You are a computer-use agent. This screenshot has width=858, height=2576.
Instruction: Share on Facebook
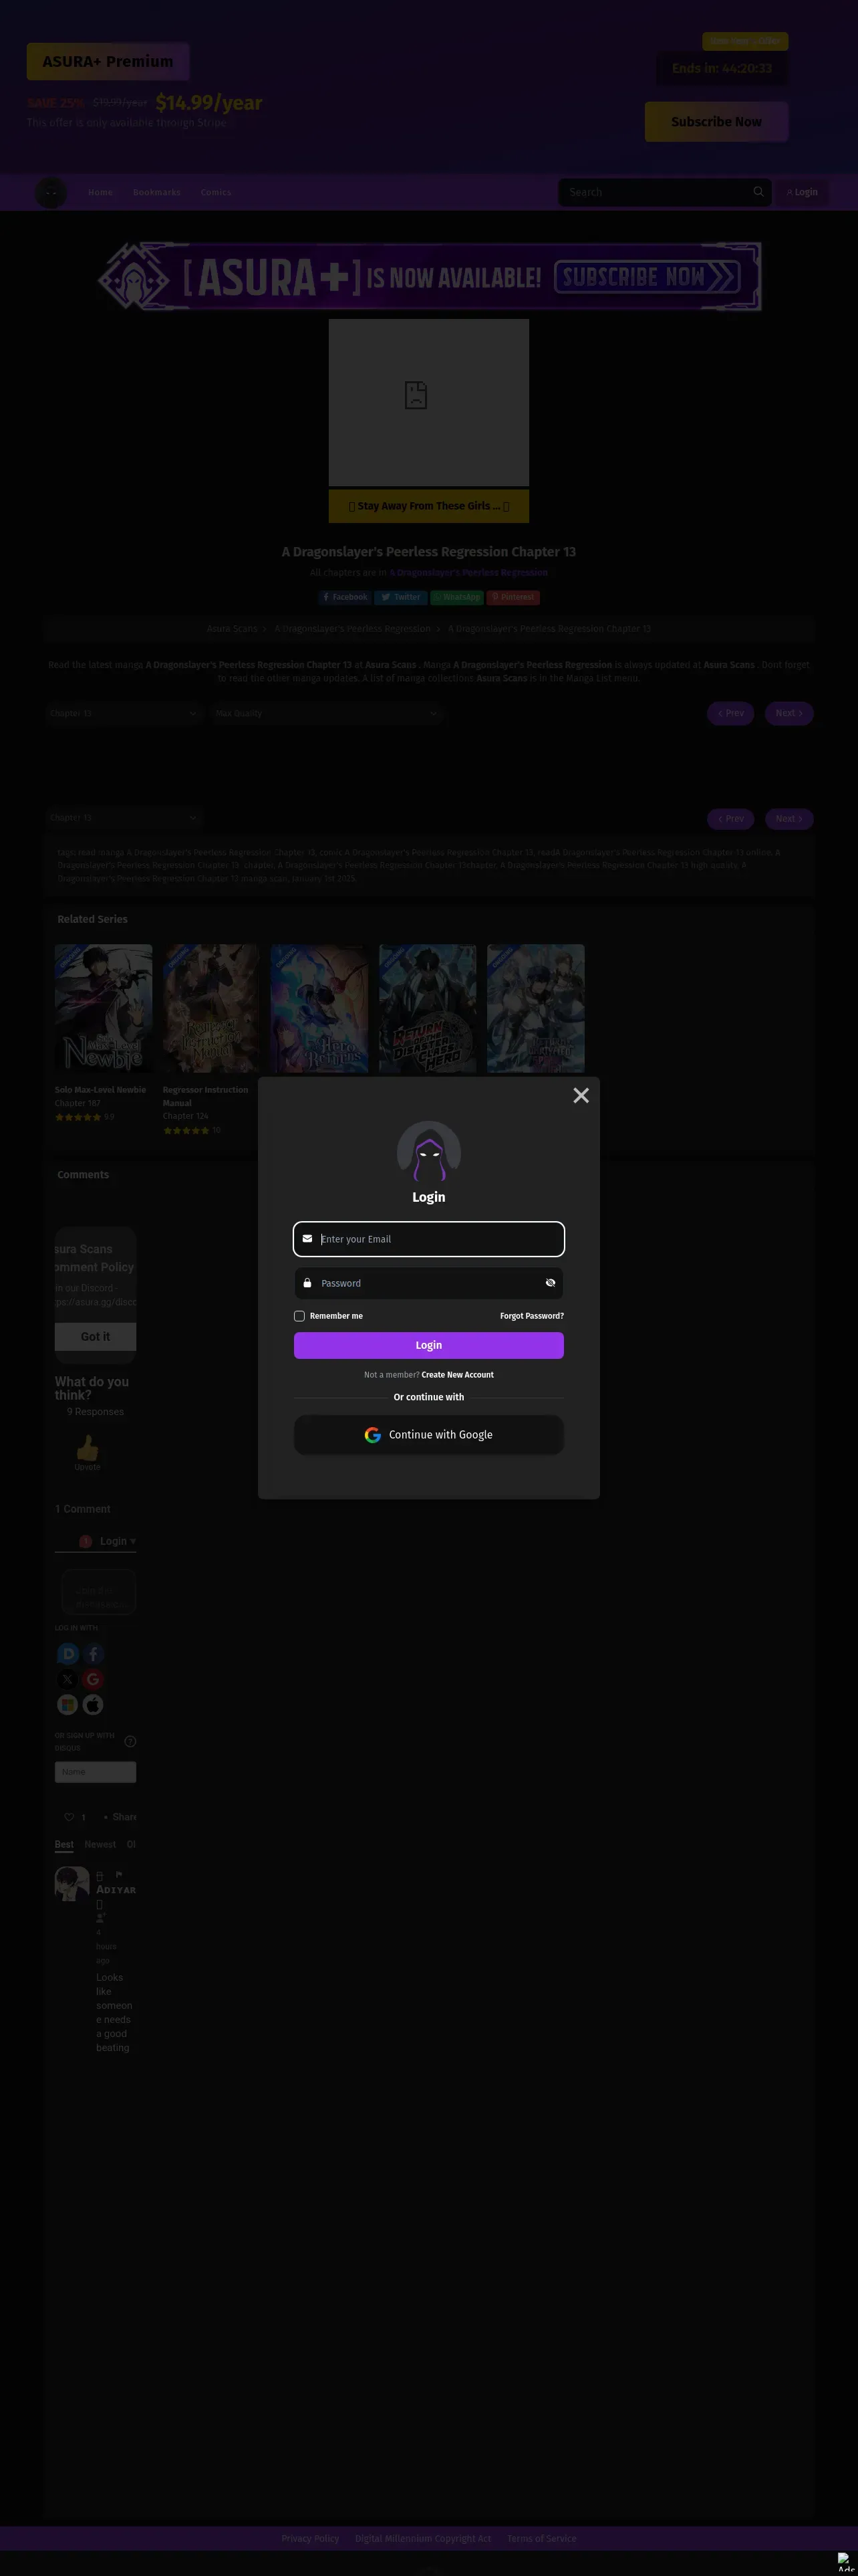(x=345, y=597)
